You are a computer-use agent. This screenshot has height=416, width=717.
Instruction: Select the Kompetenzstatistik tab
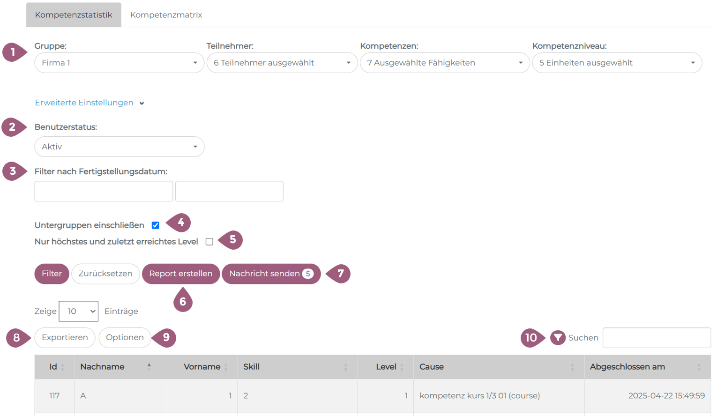(74, 15)
